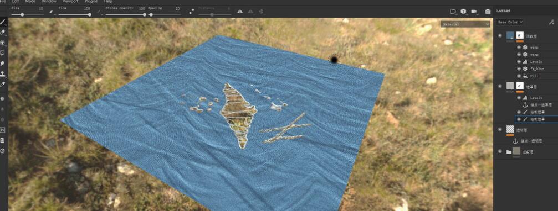Open the Material viewport mode dropdown
The width and height of the screenshot is (558, 211).
(x=465, y=24)
